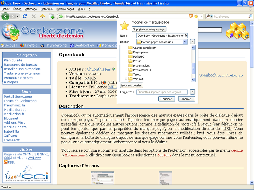Open the Affichage menu
Image resolution: width=254 pixels, height=190 pixels.
pos(31,9)
